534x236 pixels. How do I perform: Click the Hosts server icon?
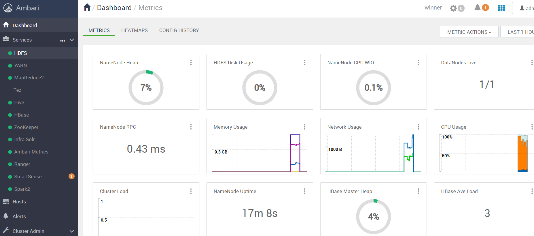[6, 202]
